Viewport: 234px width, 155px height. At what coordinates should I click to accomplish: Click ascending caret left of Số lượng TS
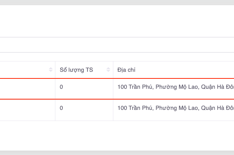click(51, 68)
